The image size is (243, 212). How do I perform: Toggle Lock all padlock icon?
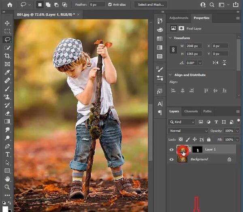click(x=209, y=140)
